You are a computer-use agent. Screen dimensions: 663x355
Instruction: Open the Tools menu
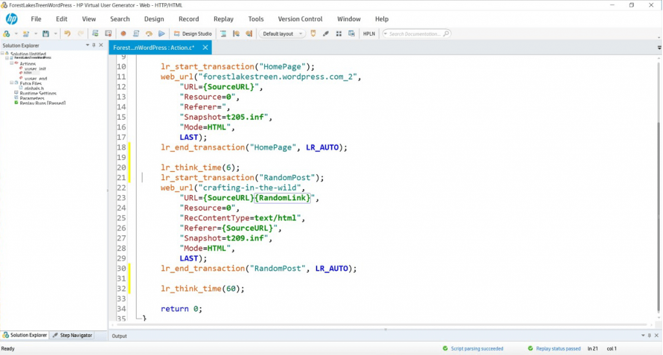pos(256,19)
